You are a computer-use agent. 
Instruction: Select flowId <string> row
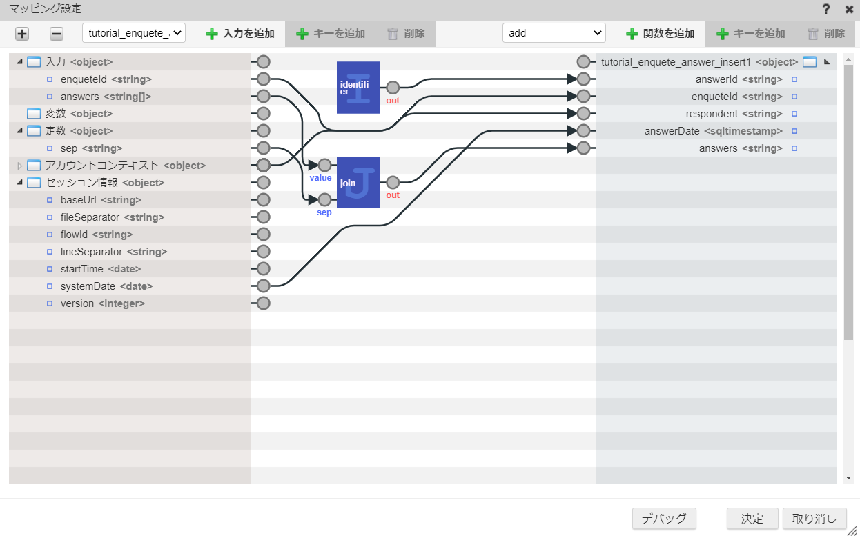130,235
